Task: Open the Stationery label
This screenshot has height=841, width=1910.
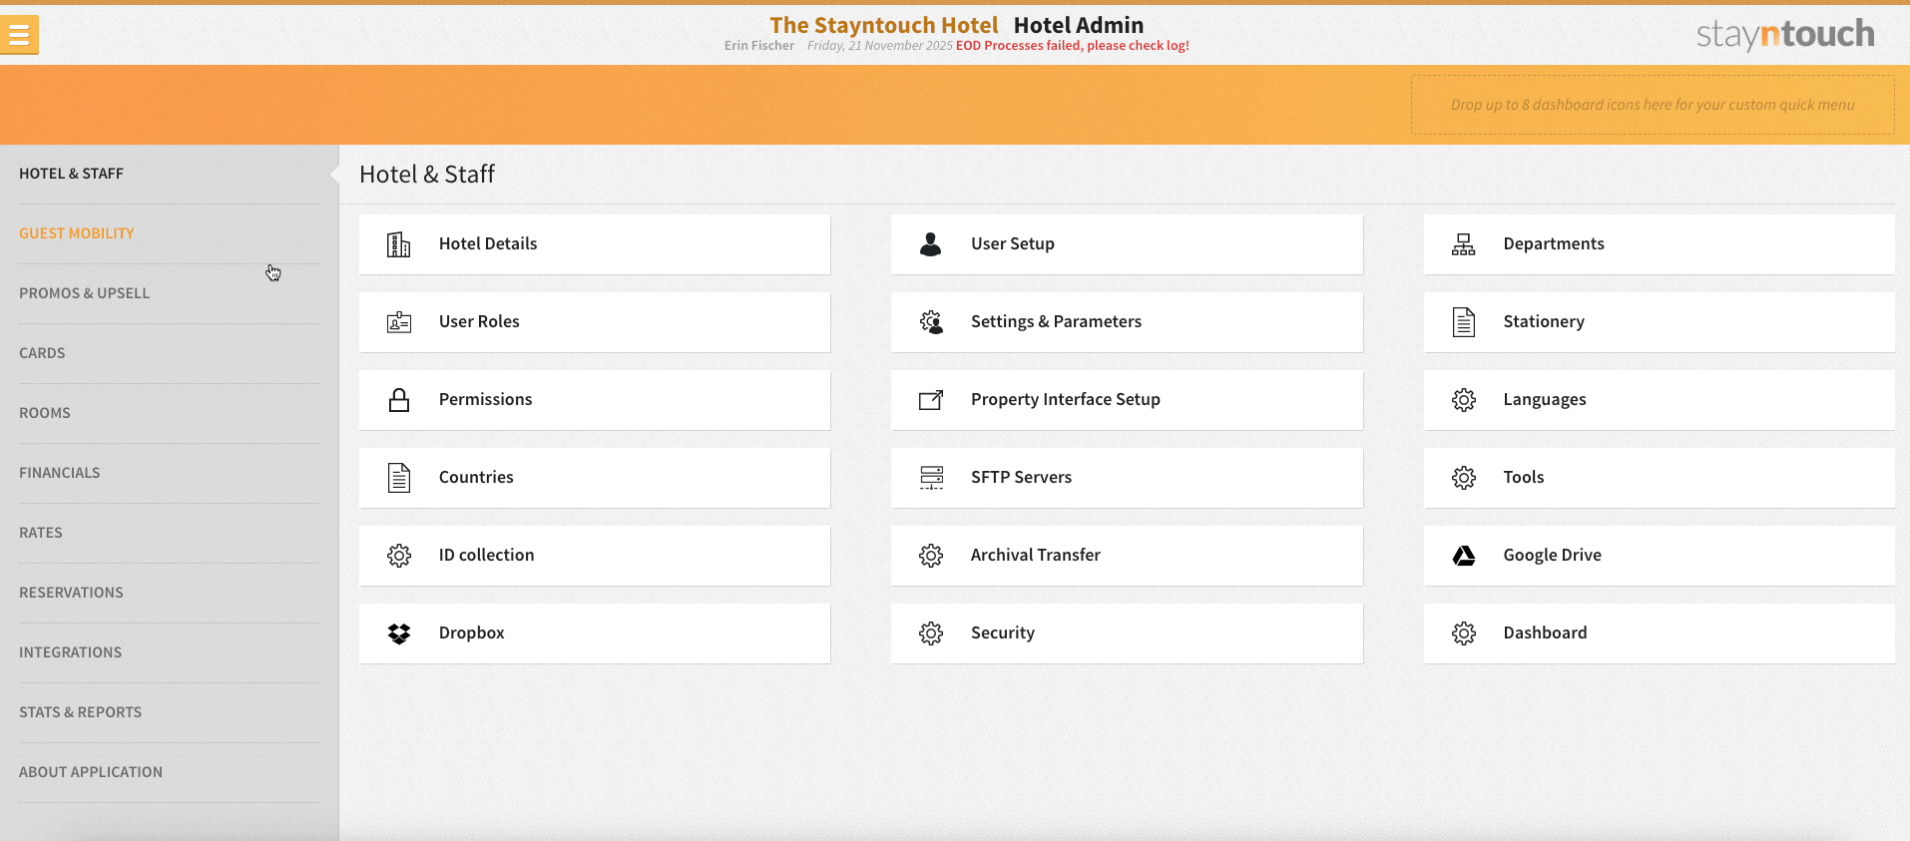Action: point(1544,321)
